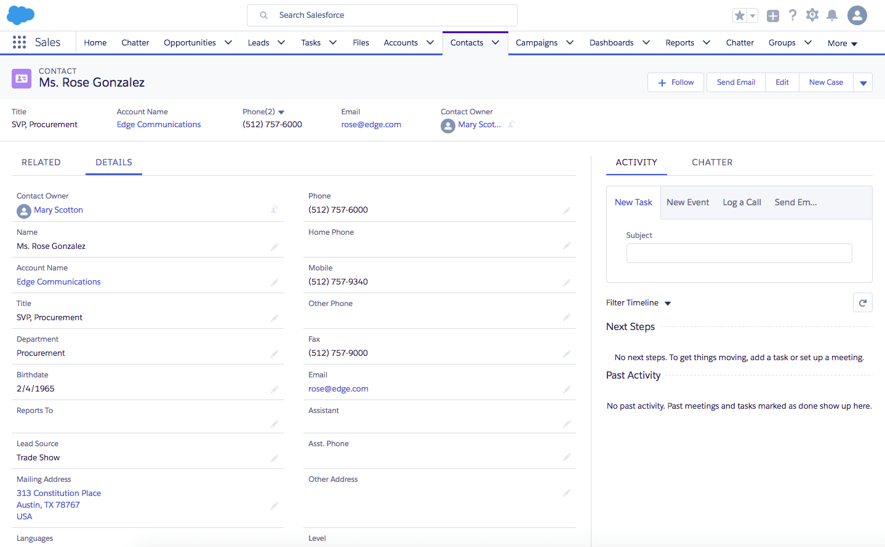This screenshot has width=885, height=547.
Task: Edit the Birthday field via pencil icon
Action: pyautogui.click(x=274, y=389)
